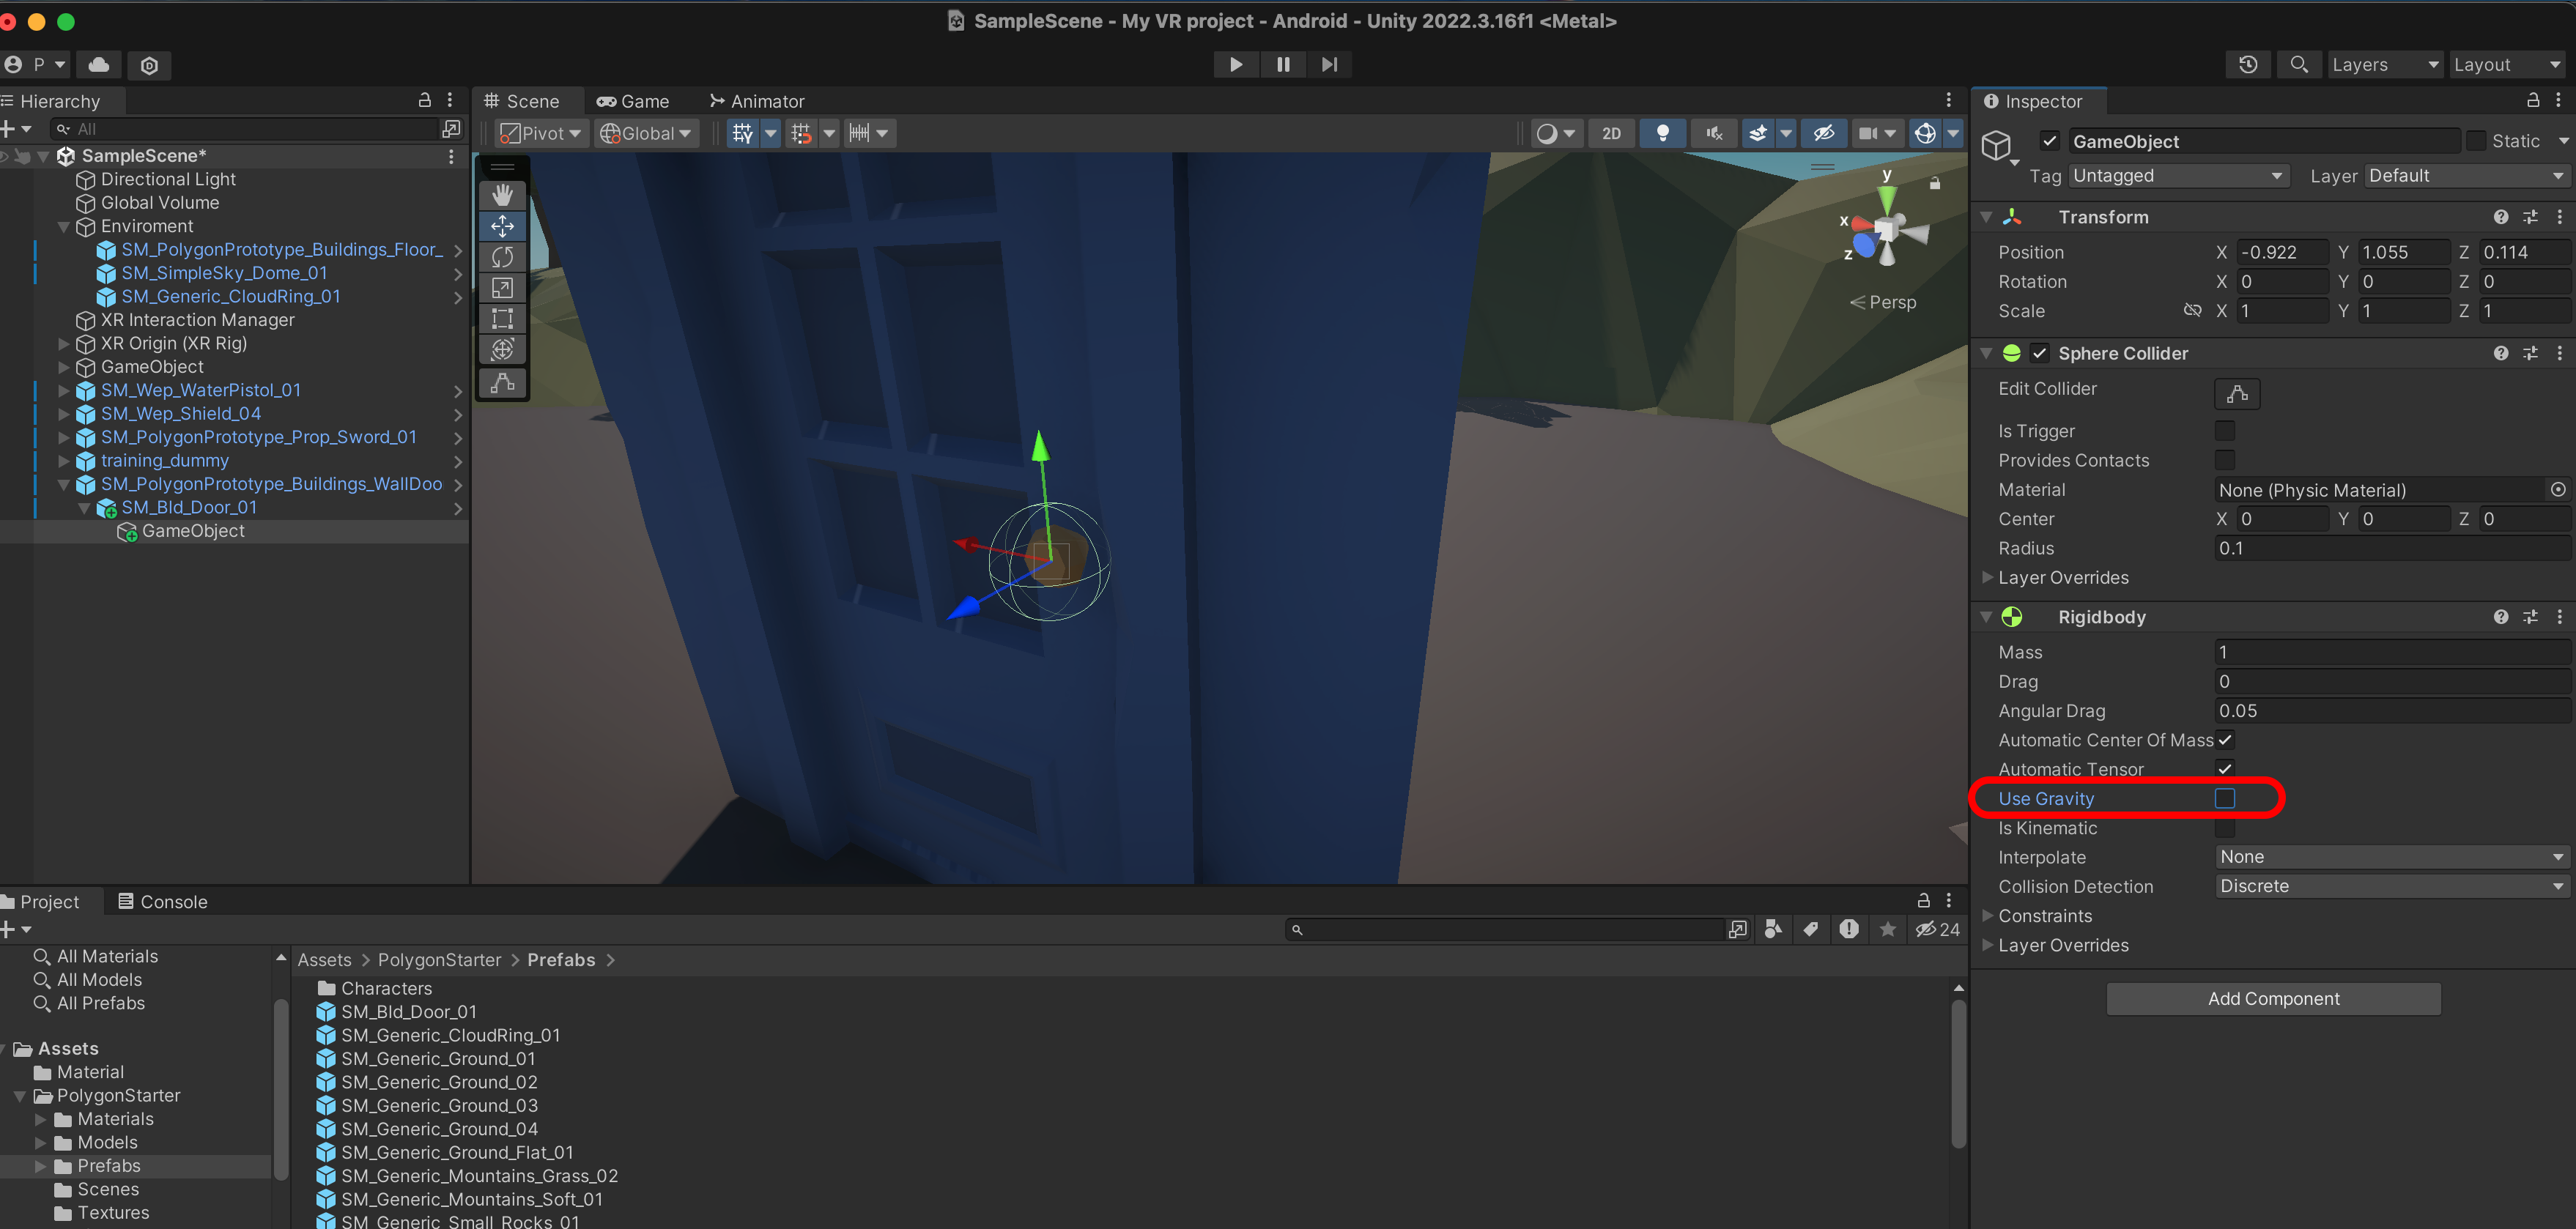Select the Scale tool in scene toolbar

[502, 288]
